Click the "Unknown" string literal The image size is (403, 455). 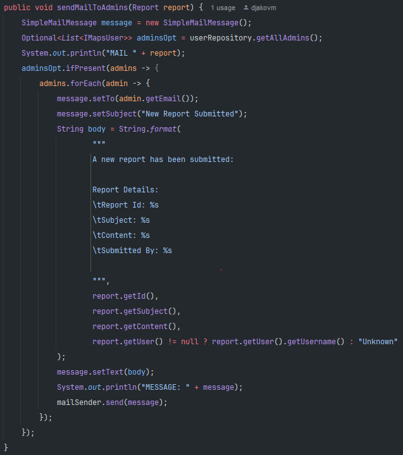pos(378,342)
